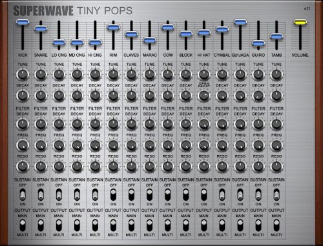Click the HI HAT Filter Decay knob
The width and height of the screenshot is (323, 246).
(204, 124)
